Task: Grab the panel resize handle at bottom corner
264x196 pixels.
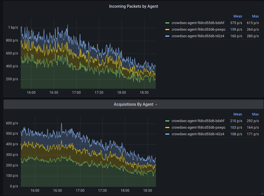Action: pyautogui.click(x=262, y=194)
